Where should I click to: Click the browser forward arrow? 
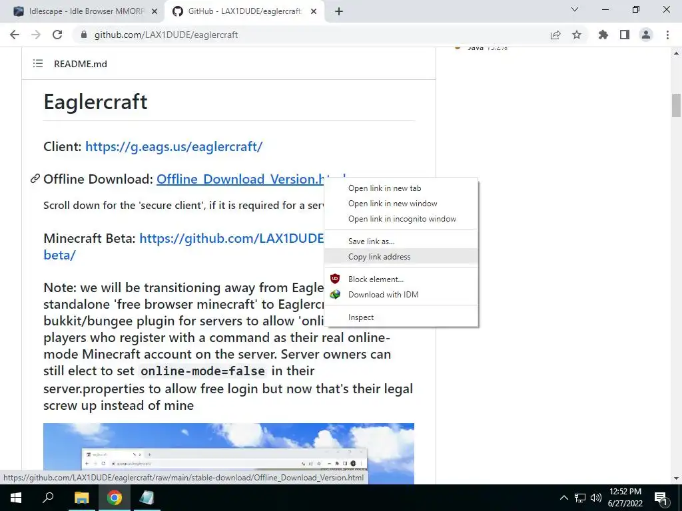tap(36, 35)
